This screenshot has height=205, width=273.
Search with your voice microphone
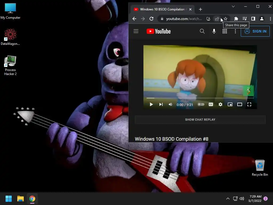coord(214,31)
